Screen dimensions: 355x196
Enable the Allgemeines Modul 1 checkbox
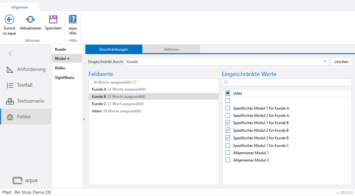[228, 153]
